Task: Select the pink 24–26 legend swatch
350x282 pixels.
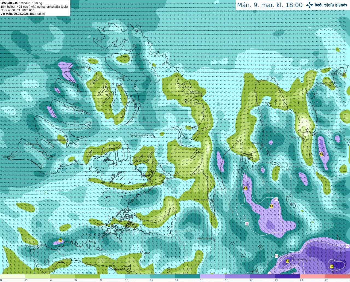Action: click(x=312, y=276)
